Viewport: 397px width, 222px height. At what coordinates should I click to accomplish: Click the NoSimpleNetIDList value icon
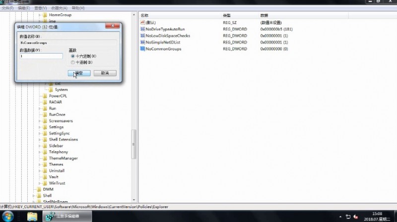pos(142,42)
